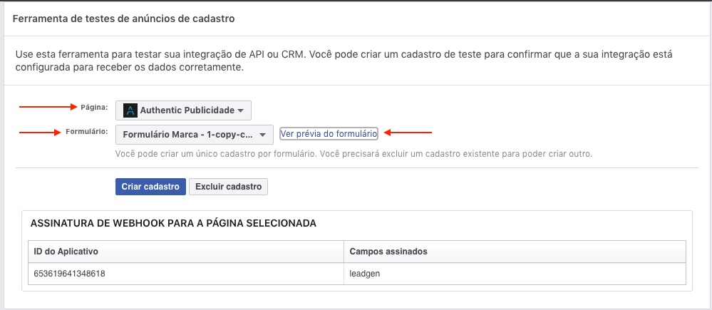Click the red arrow pointing to Página
Screen dimensions: 712x310
48,107
